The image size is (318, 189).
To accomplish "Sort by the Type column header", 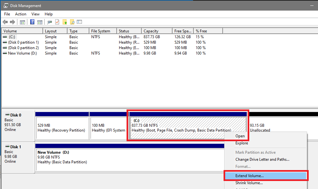I will click(78, 31).
